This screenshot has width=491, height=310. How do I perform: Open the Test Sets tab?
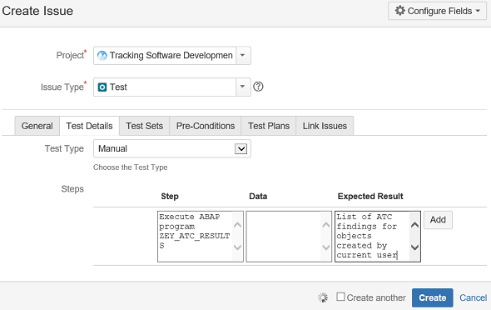(x=144, y=126)
